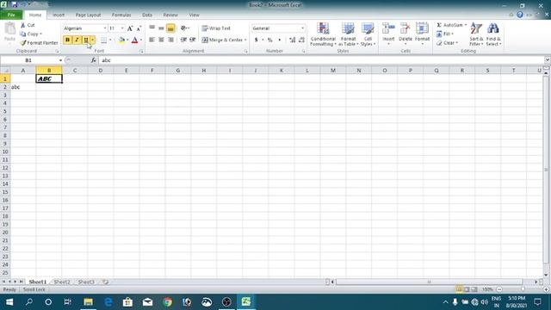Toggle Bold formatting off
551x310 pixels.
pyautogui.click(x=67, y=40)
